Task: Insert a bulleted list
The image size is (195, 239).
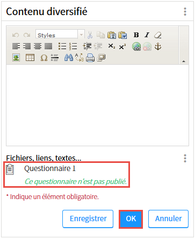Action: [62, 46]
